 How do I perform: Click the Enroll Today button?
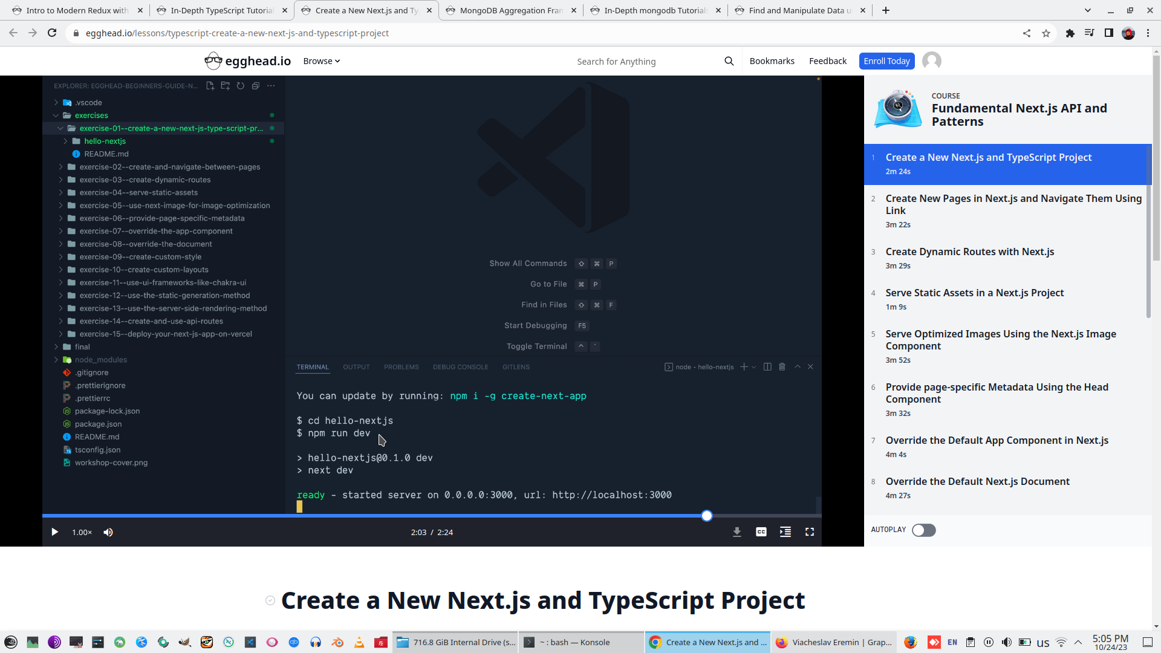[x=886, y=60]
